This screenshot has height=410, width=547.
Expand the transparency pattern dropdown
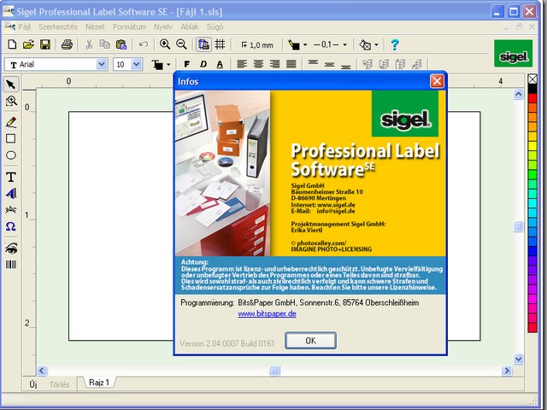(376, 45)
